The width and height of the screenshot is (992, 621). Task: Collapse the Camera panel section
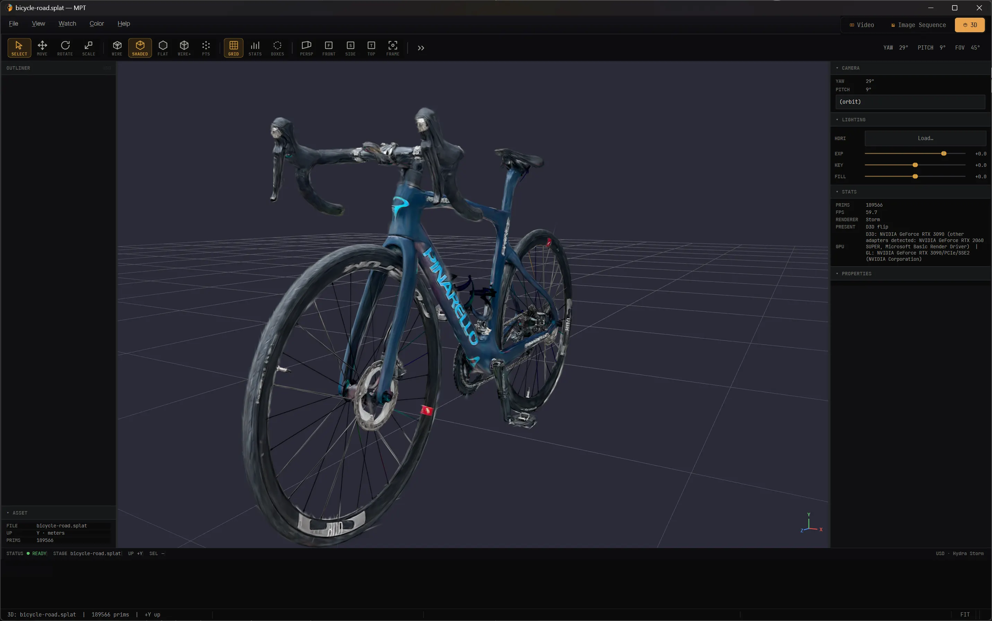coord(911,68)
